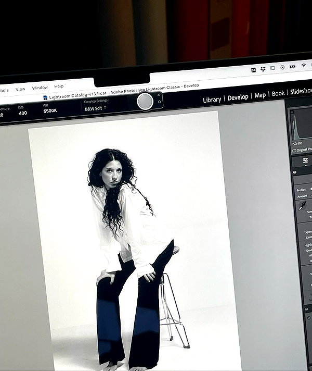Open the Wi-Fi status menu
This screenshot has width=312, height=371.
[304, 65]
